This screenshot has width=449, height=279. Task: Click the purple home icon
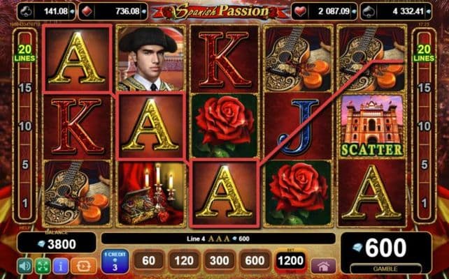tap(323, 266)
